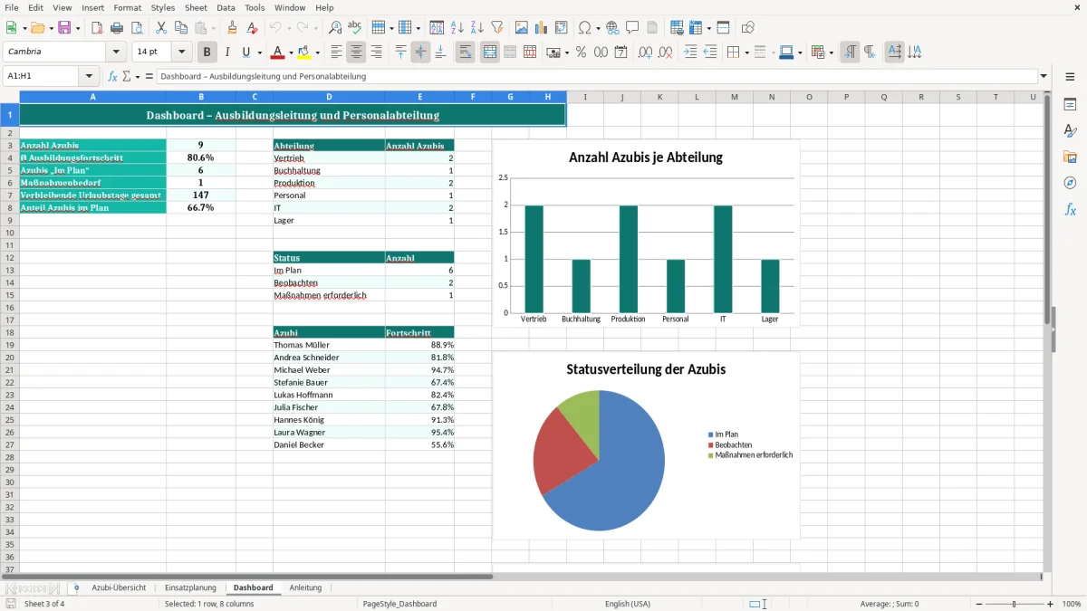Click English (USA) language in status bar
This screenshot has height=611, width=1087.
click(x=628, y=604)
